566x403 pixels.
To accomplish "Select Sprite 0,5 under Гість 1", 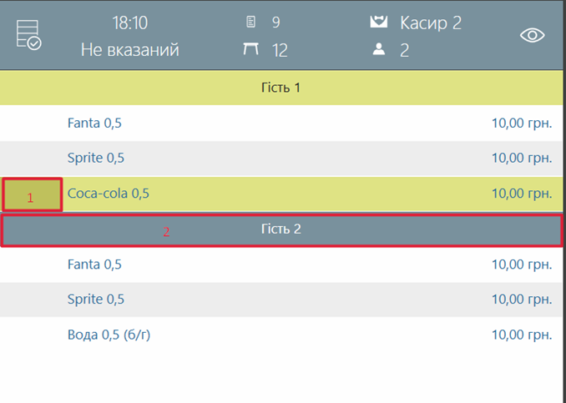I will [95, 159].
